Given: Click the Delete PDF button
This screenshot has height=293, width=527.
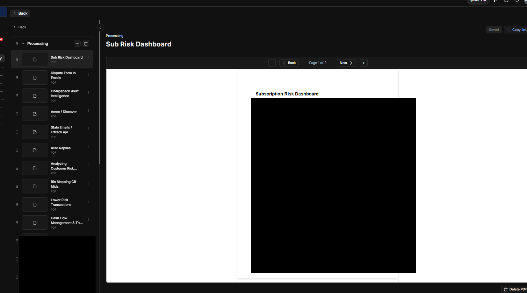Looking at the screenshot, I should [514, 289].
